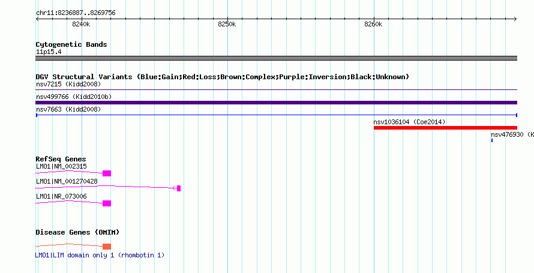Select the LMO1|NM_001270428 transcript label

tap(67, 181)
